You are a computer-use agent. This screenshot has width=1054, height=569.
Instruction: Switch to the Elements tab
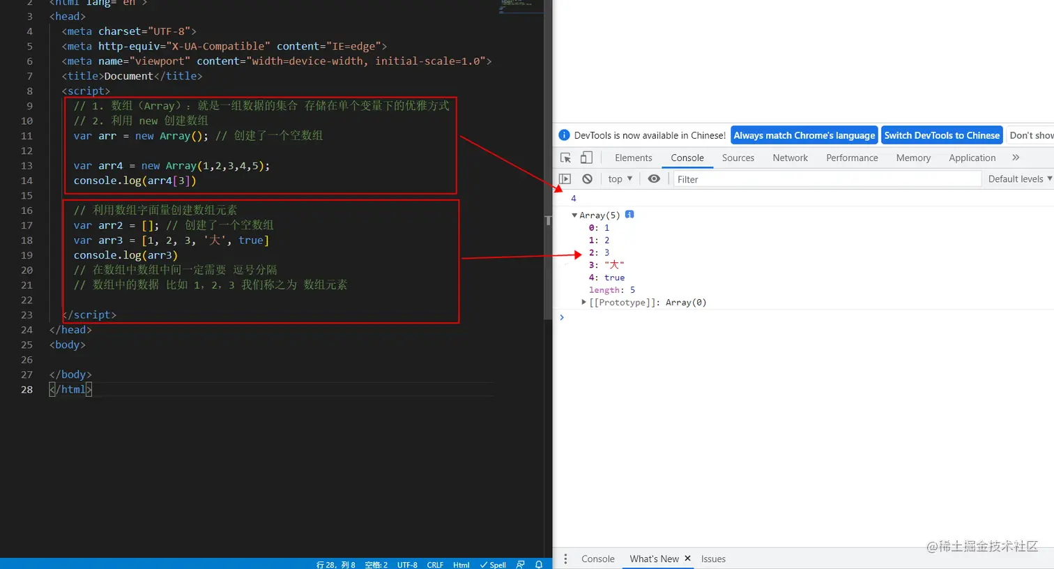click(634, 158)
